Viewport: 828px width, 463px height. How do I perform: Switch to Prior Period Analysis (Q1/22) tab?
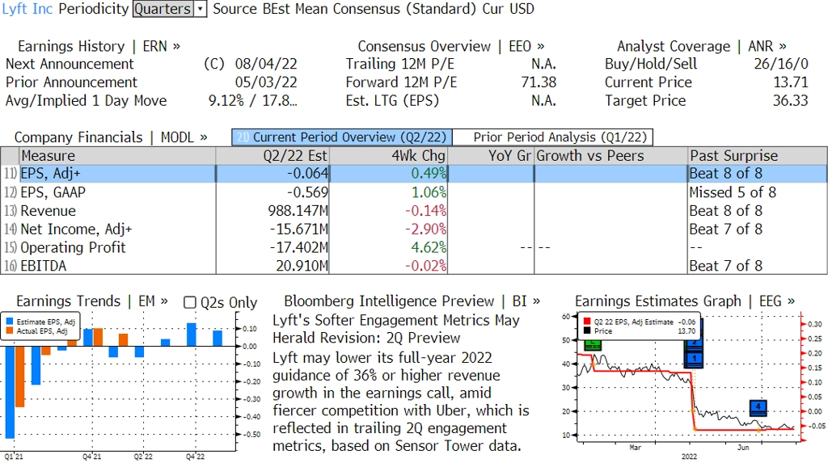tap(553, 137)
